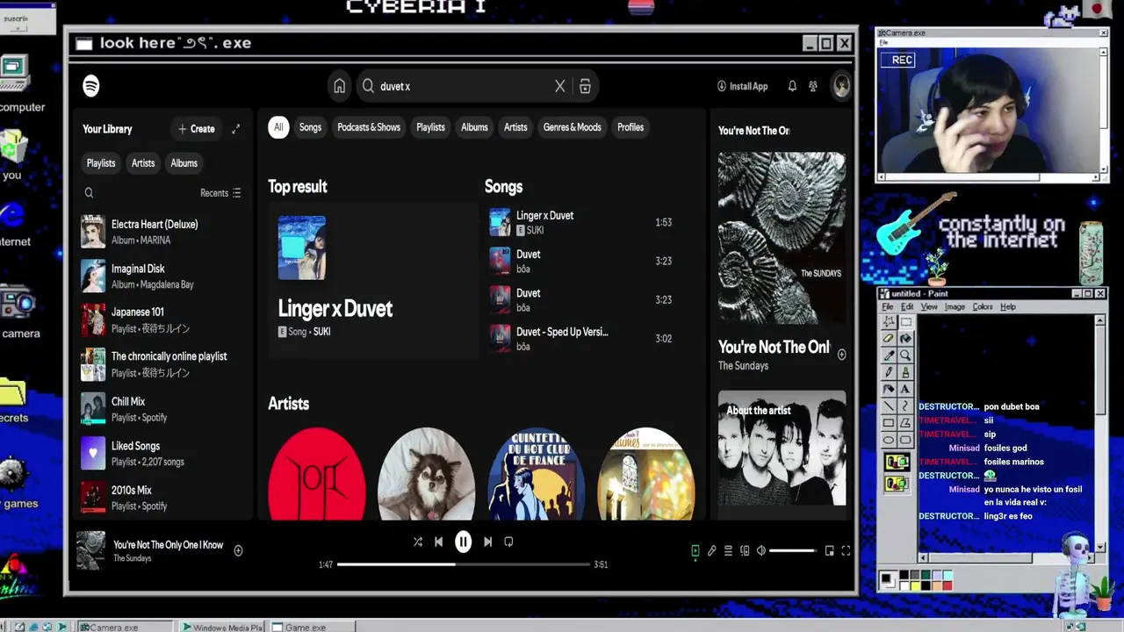Choose the opaque selection option in Paint
The image size is (1124, 632).
point(897,461)
